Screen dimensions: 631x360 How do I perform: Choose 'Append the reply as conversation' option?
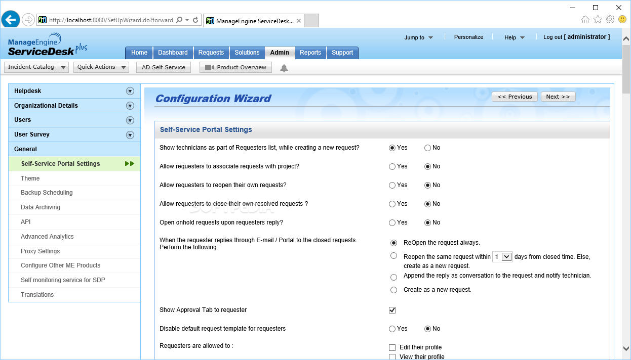click(x=393, y=277)
